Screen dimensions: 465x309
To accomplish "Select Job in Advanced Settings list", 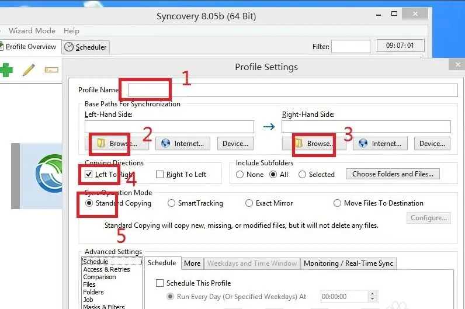I will click(x=88, y=300).
